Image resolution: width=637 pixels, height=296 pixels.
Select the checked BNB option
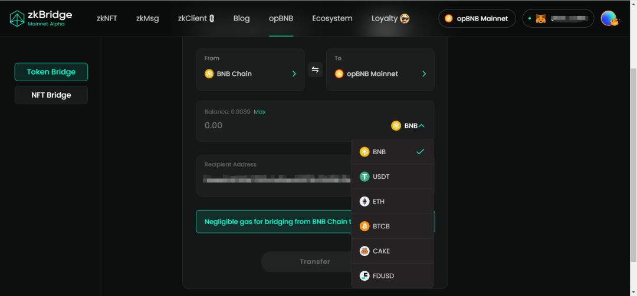[392, 152]
